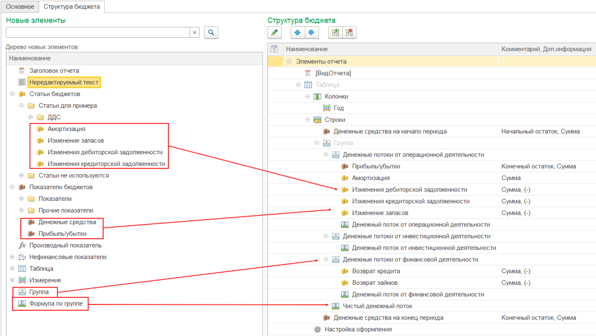Select Изменение запасов in the new elements tree
Image resolution: width=596 pixels, height=336 pixels.
point(76,140)
